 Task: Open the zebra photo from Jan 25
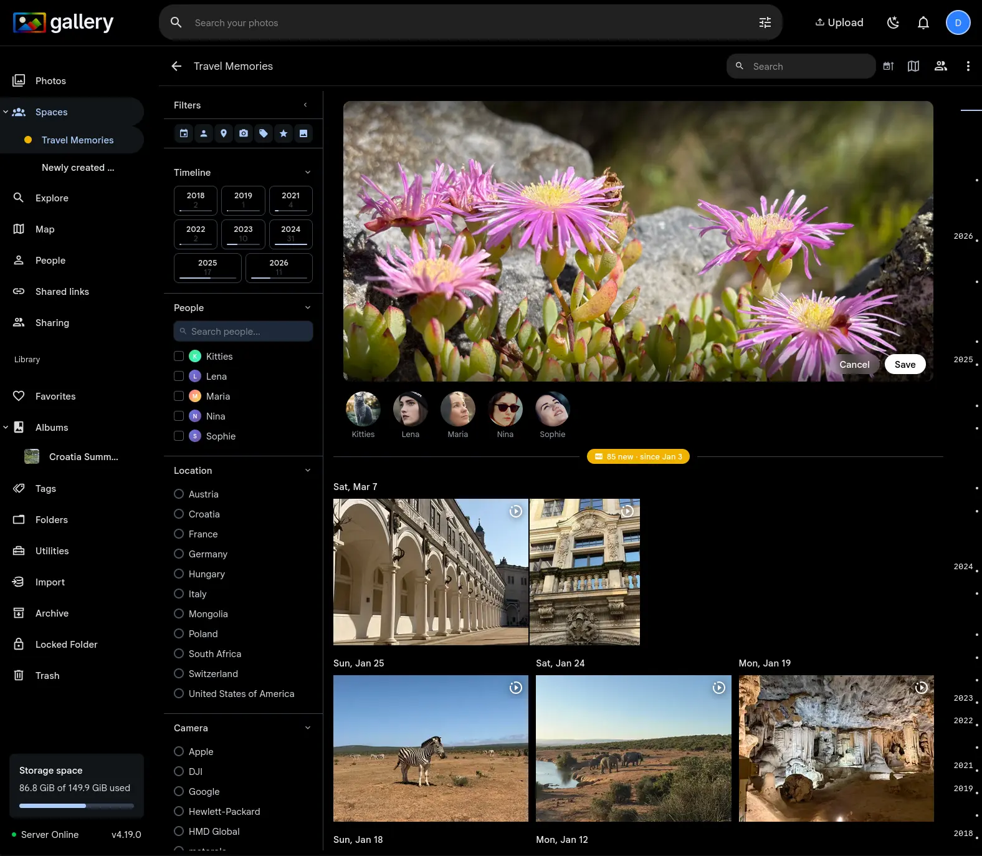(x=431, y=748)
